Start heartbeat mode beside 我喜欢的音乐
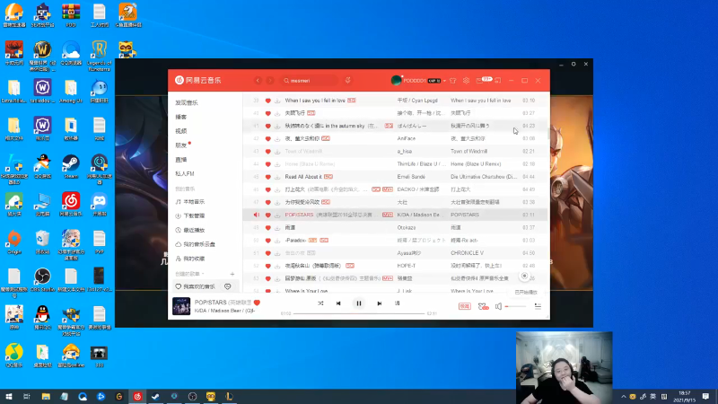Screen dimensions: 718x404 coord(228,286)
